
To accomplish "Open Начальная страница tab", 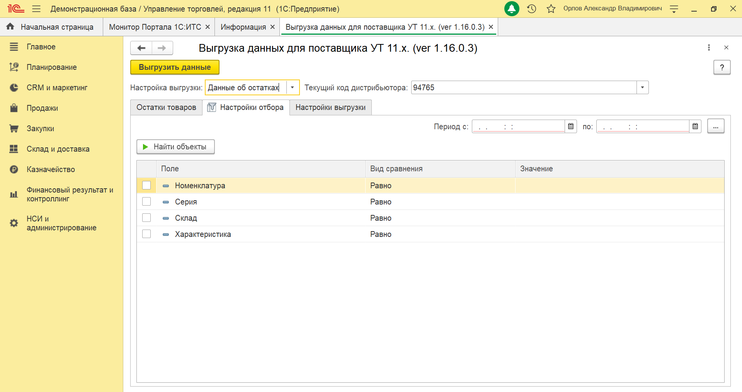I will click(51, 27).
